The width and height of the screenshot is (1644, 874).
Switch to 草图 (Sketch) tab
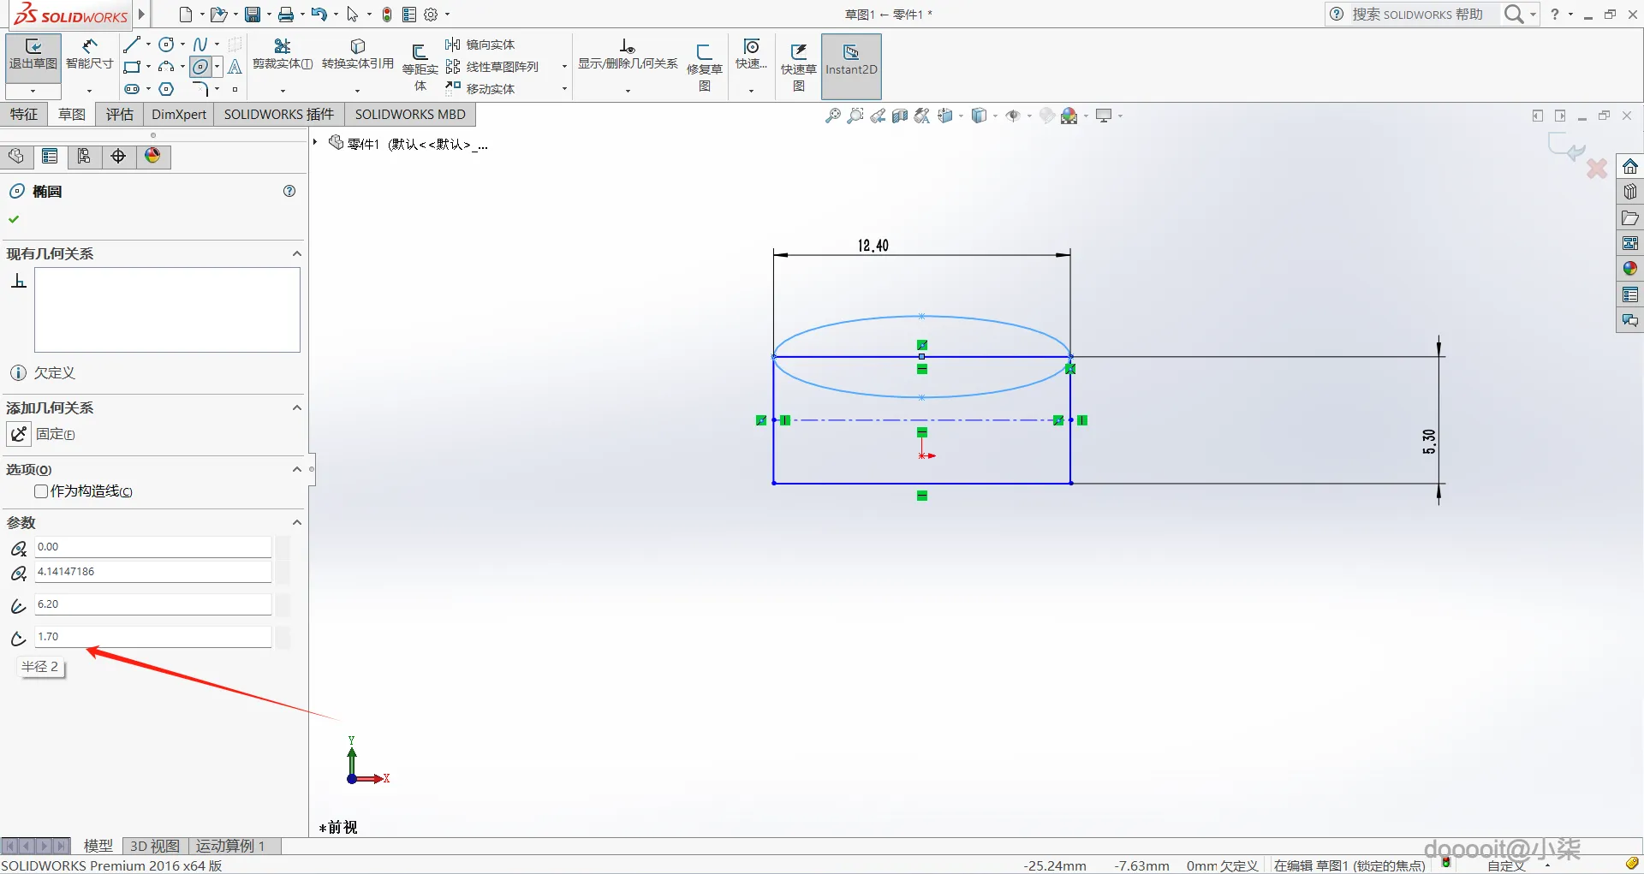72,114
